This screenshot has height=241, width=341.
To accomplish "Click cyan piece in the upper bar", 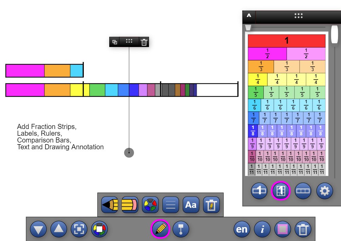I will [77, 71].
